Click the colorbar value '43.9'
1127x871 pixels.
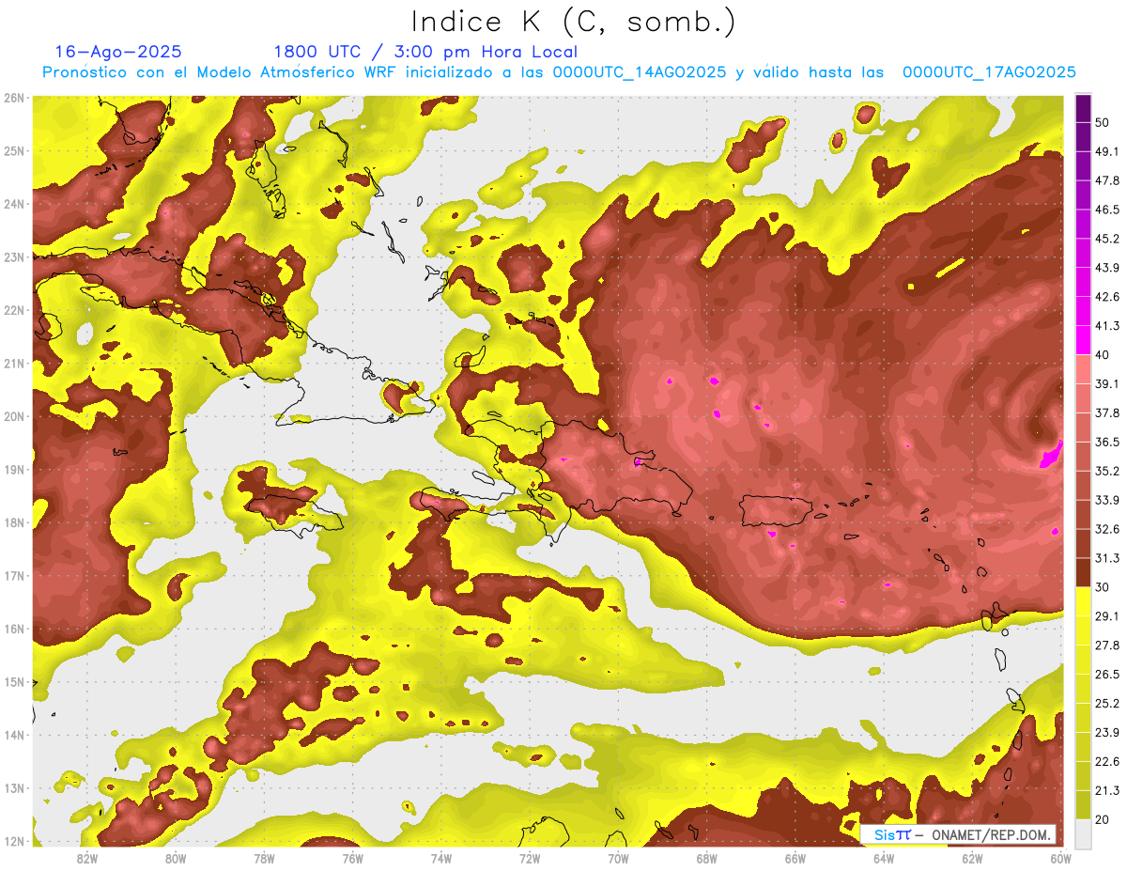click(x=1107, y=268)
